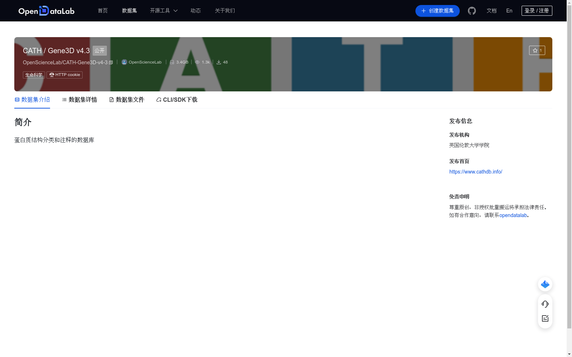Click the HTTP cookie license badge

click(64, 75)
